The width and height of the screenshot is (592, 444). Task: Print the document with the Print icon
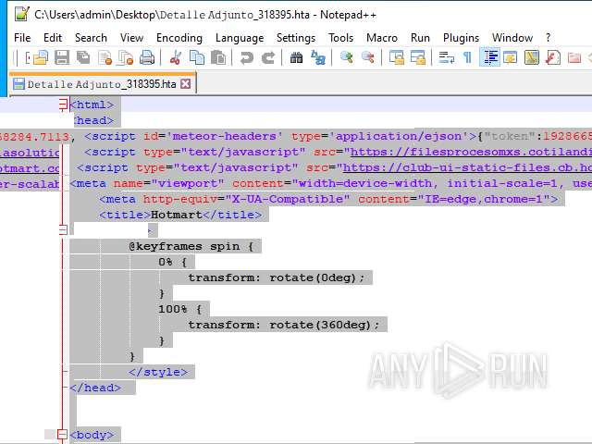(x=147, y=57)
